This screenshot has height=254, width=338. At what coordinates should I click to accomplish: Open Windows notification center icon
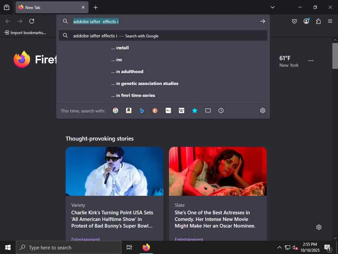[x=328, y=247]
